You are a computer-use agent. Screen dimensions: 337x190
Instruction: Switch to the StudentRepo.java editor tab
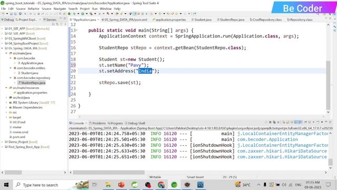tap(231, 20)
